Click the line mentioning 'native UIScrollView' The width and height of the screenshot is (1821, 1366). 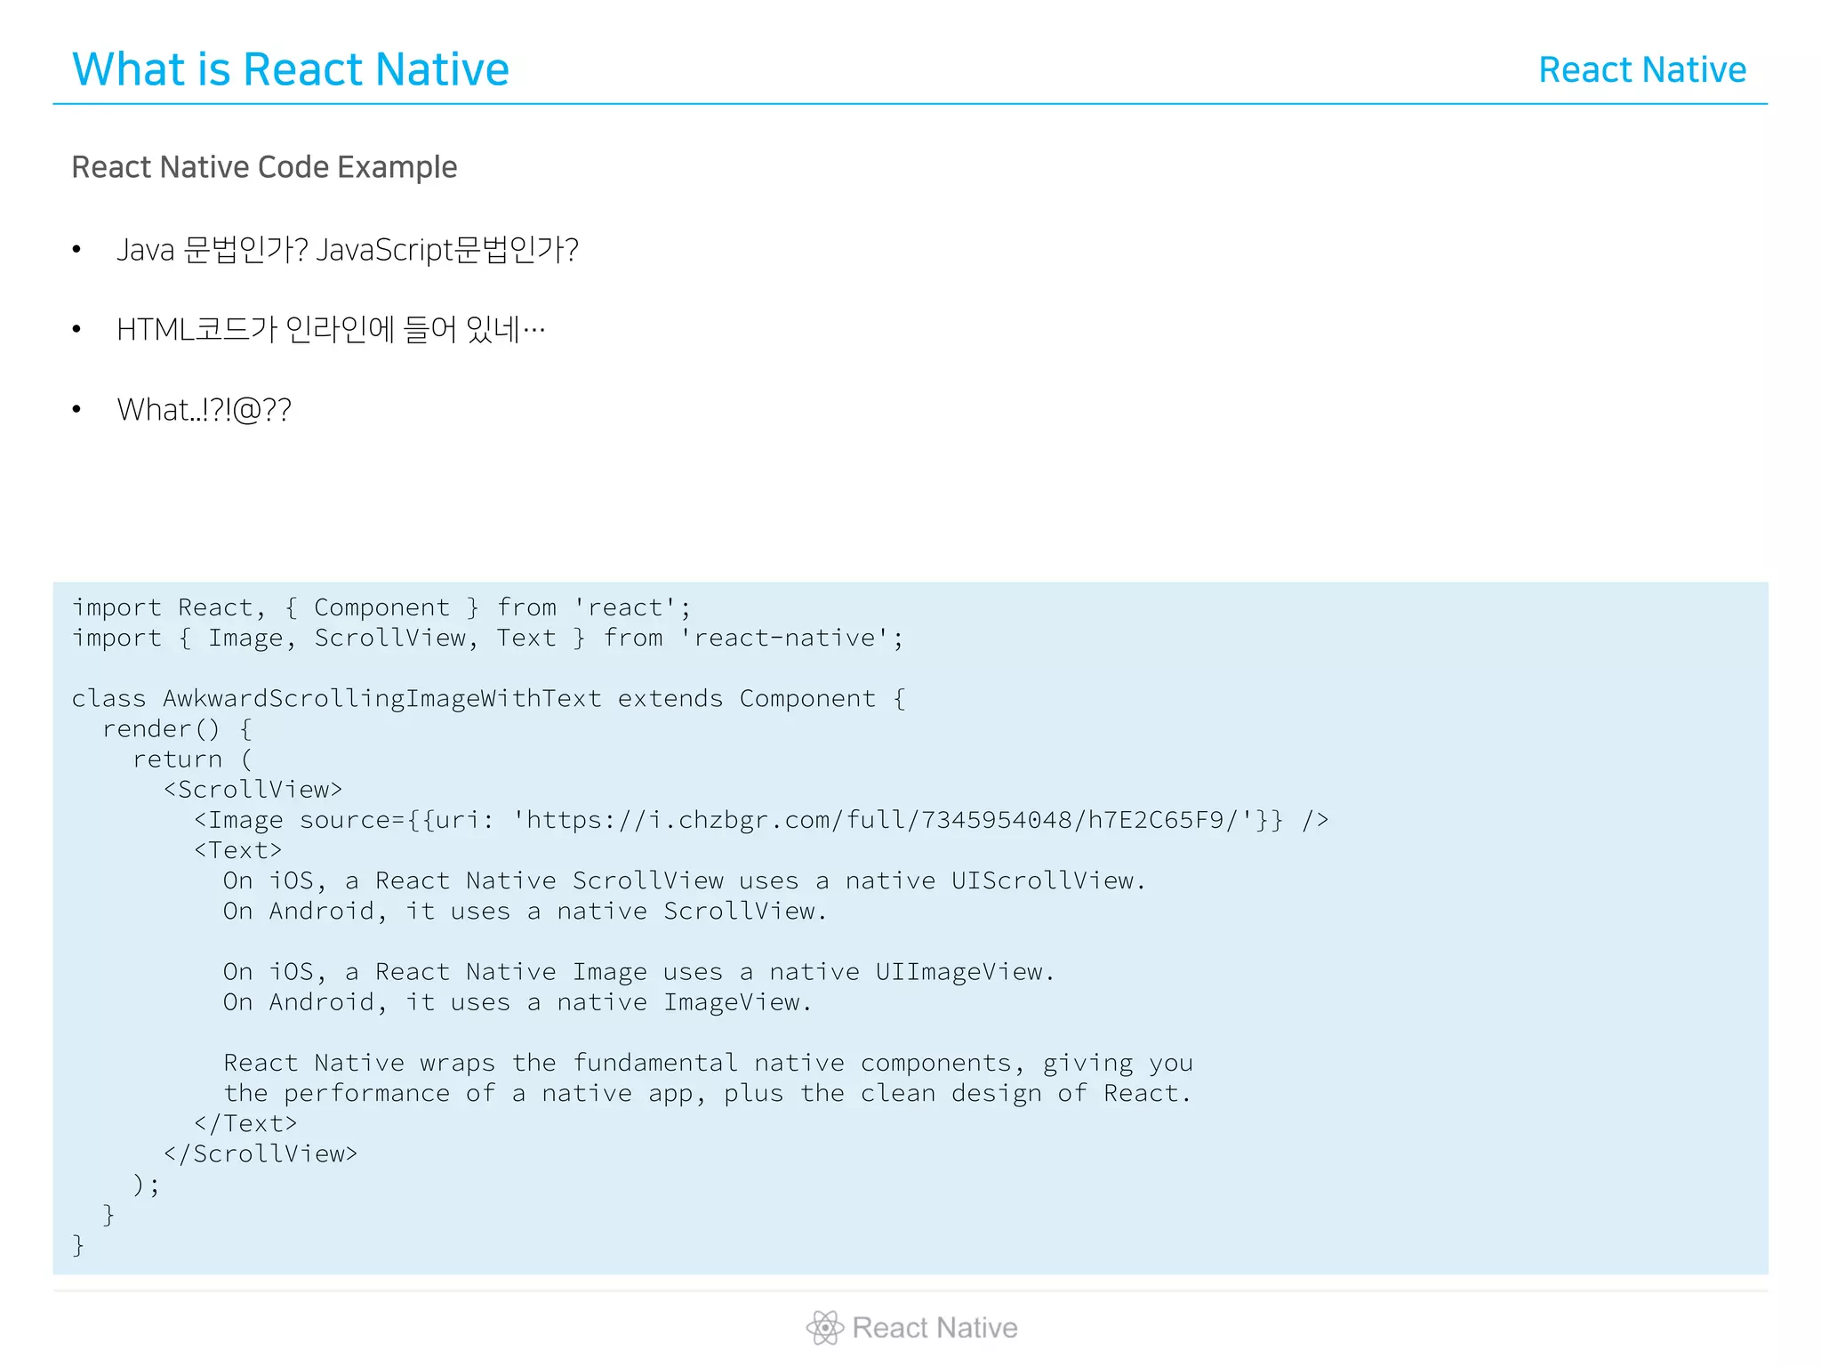(685, 880)
